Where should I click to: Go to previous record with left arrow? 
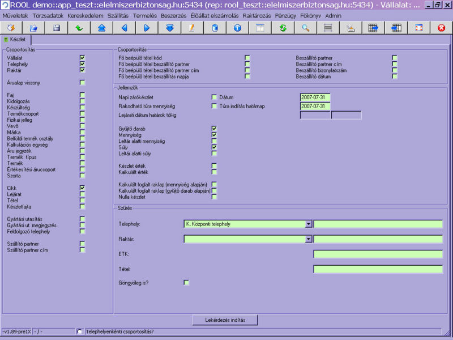[124, 28]
